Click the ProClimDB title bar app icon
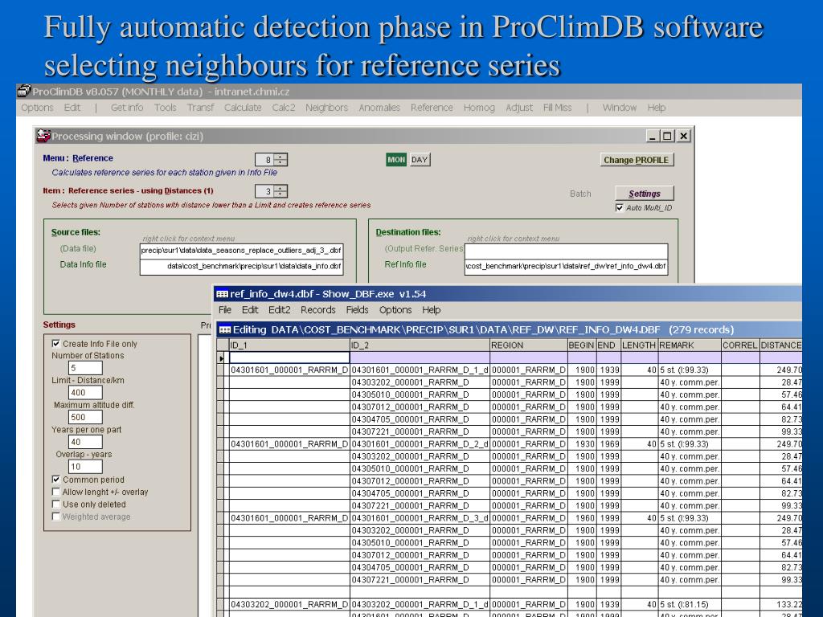Viewport: 823px width, 617px height. (23, 92)
